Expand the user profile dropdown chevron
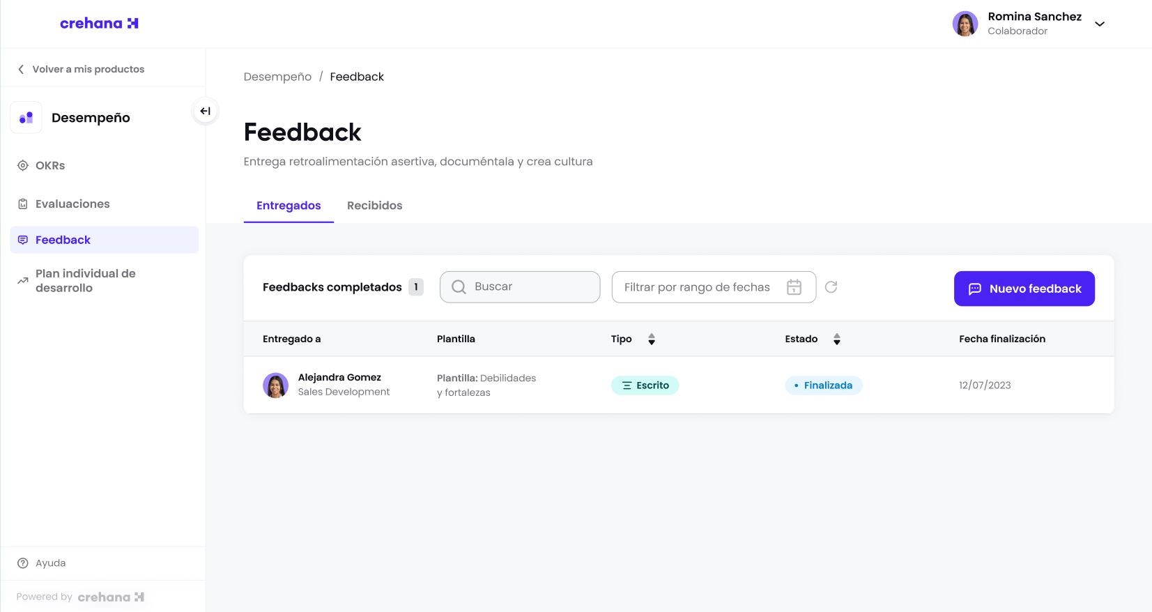Viewport: 1152px width, 612px height. click(x=1100, y=24)
